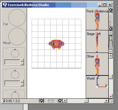
Task: Decrease the x rotation value stepper
Action: (22, 63)
